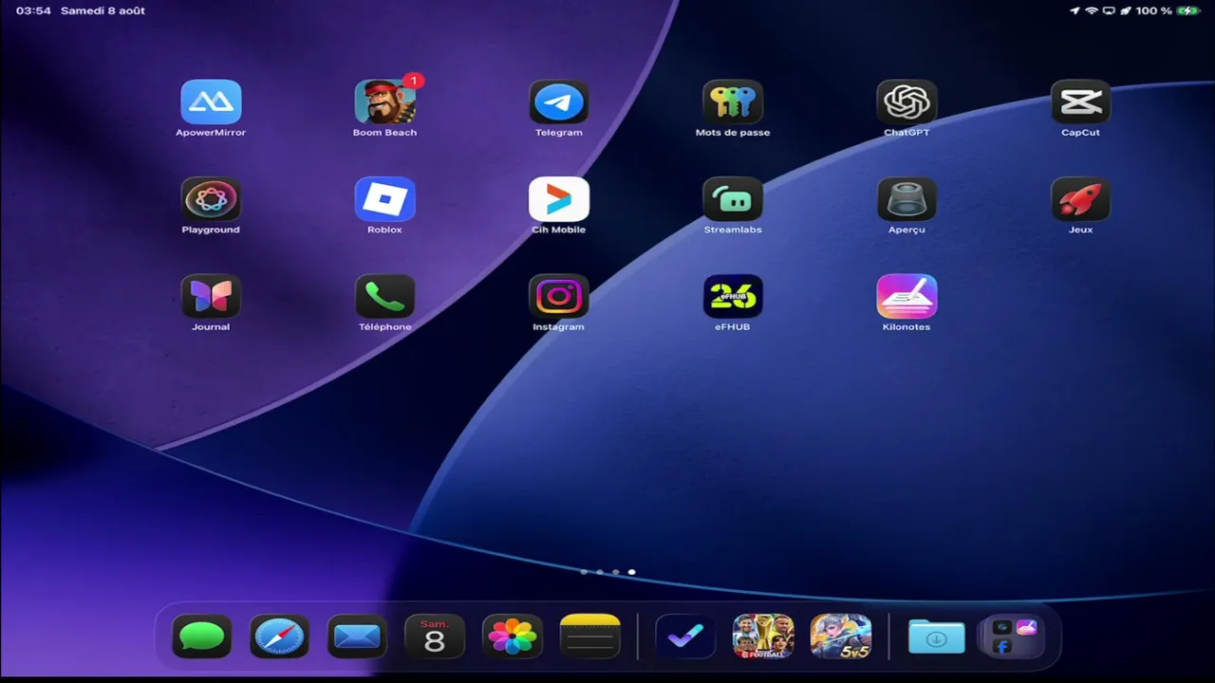Launch Boom Beach game
The width and height of the screenshot is (1215, 683).
pyautogui.click(x=384, y=102)
